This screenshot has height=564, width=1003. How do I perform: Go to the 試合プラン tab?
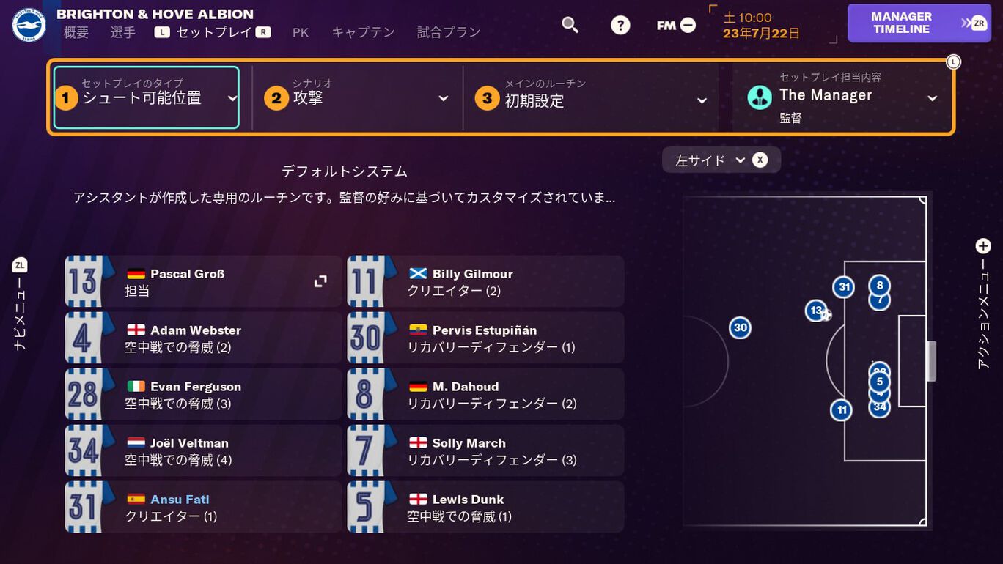[449, 32]
